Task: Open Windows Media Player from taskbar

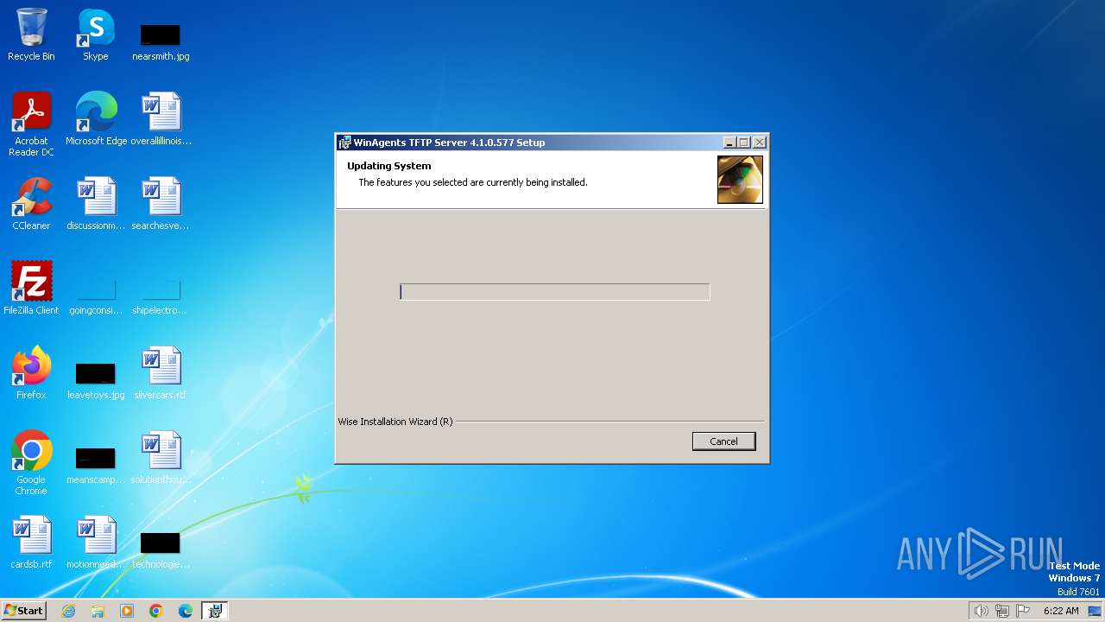Action: tap(127, 611)
